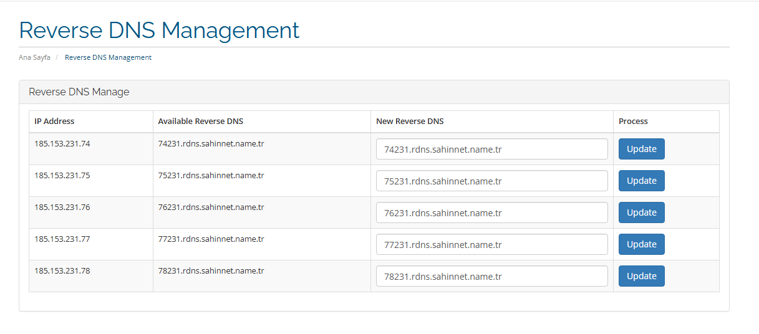The height and width of the screenshot is (334, 759).
Task: Click available DNS text 76231.rdns.sahinnet.name.tr
Action: 211,207
